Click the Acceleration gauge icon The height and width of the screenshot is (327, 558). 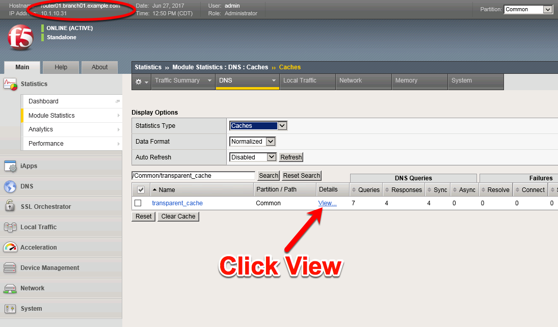click(10, 248)
